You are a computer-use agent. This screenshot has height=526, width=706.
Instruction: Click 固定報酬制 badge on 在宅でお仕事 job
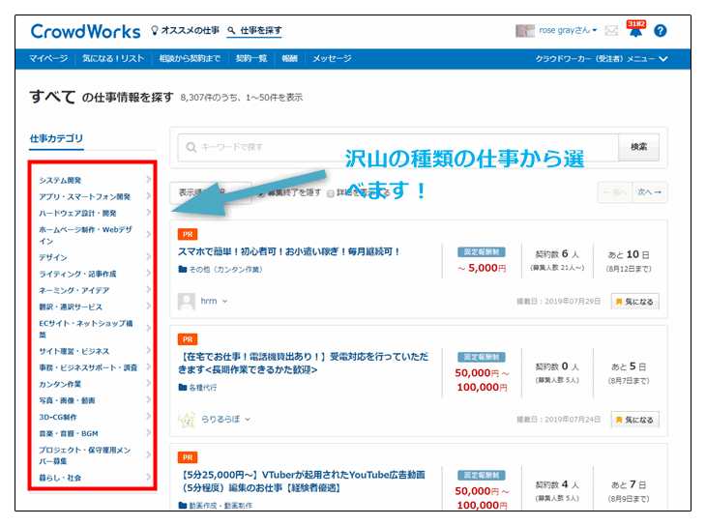click(x=482, y=357)
